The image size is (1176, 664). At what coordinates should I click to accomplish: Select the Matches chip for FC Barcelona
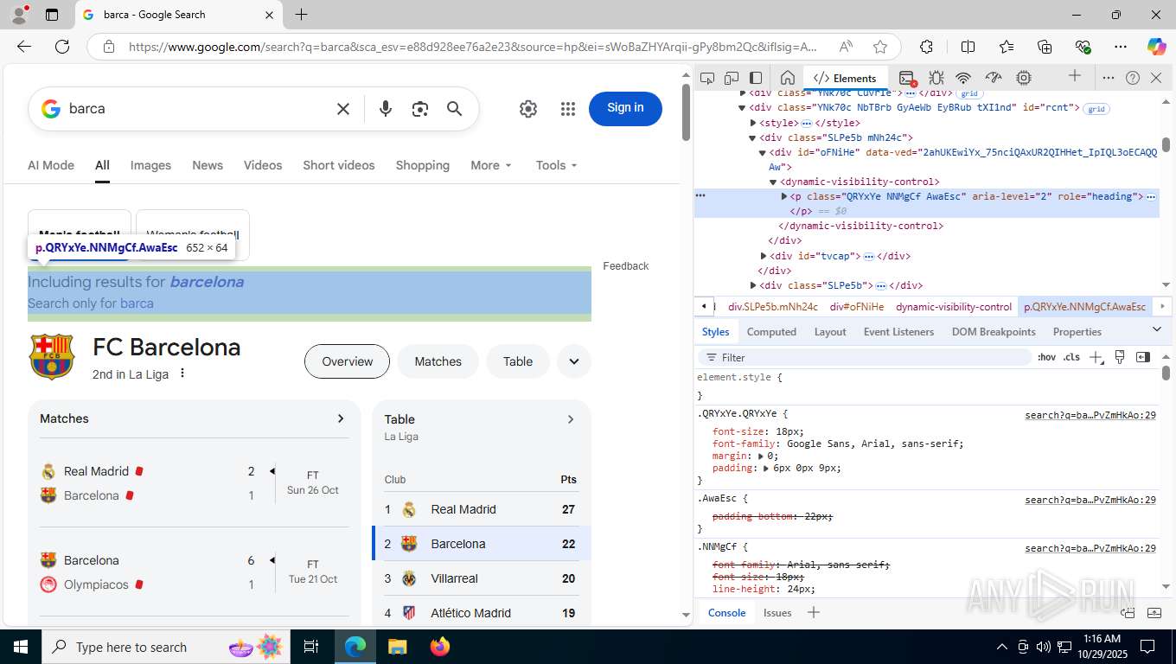(x=438, y=361)
